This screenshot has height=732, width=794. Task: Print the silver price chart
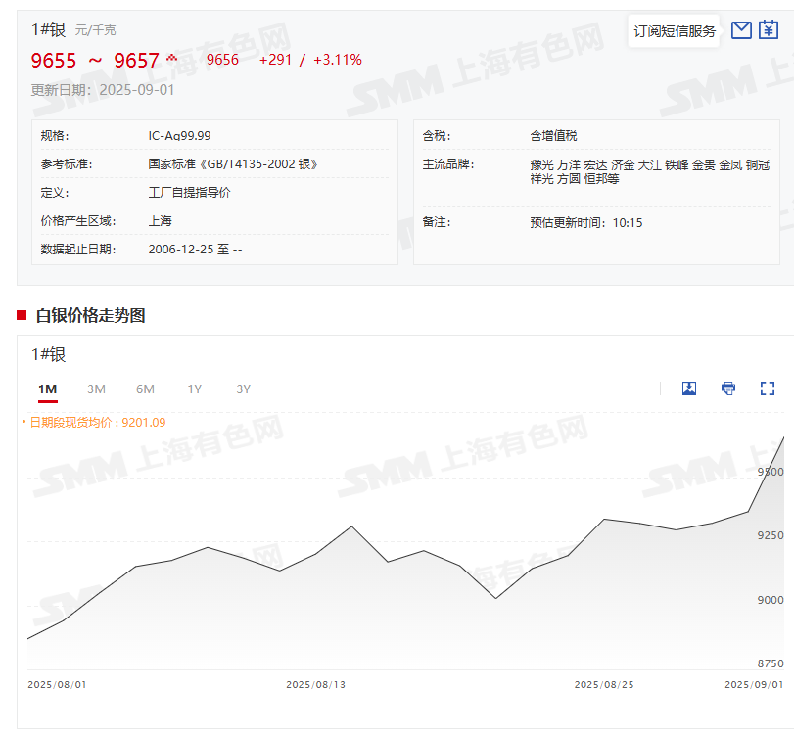pyautogui.click(x=728, y=389)
